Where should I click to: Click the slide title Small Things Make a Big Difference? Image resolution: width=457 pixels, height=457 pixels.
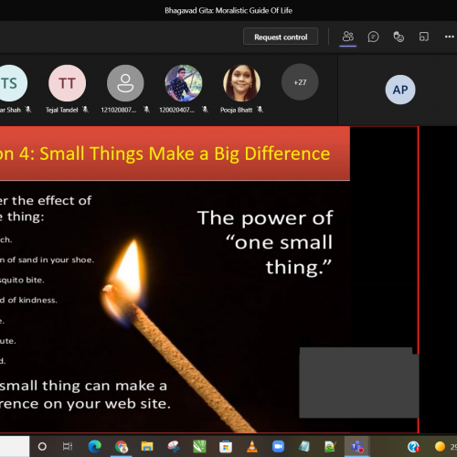pyautogui.click(x=185, y=154)
